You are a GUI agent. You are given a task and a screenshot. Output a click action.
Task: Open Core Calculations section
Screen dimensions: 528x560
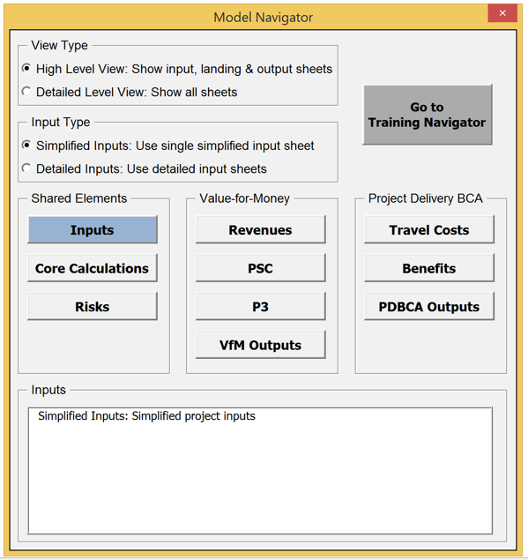coord(93,268)
